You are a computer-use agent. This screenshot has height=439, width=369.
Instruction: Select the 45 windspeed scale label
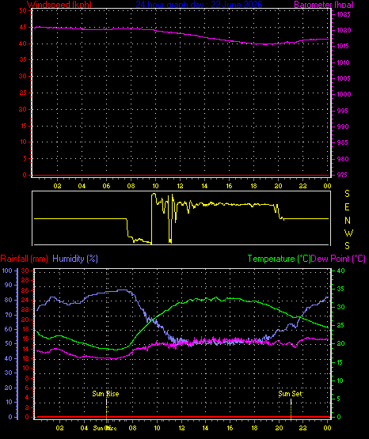pos(23,27)
